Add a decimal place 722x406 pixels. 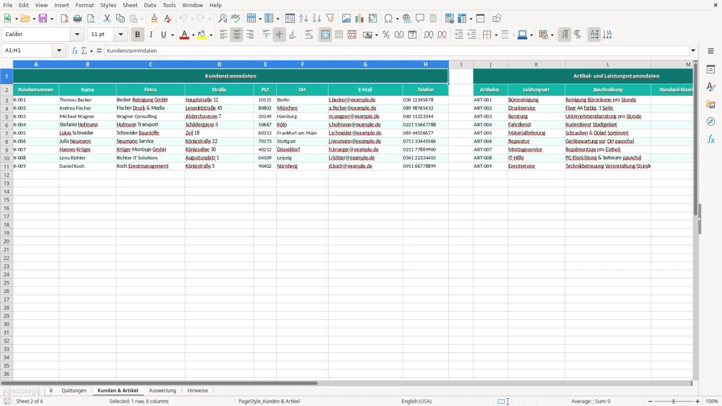coord(428,35)
